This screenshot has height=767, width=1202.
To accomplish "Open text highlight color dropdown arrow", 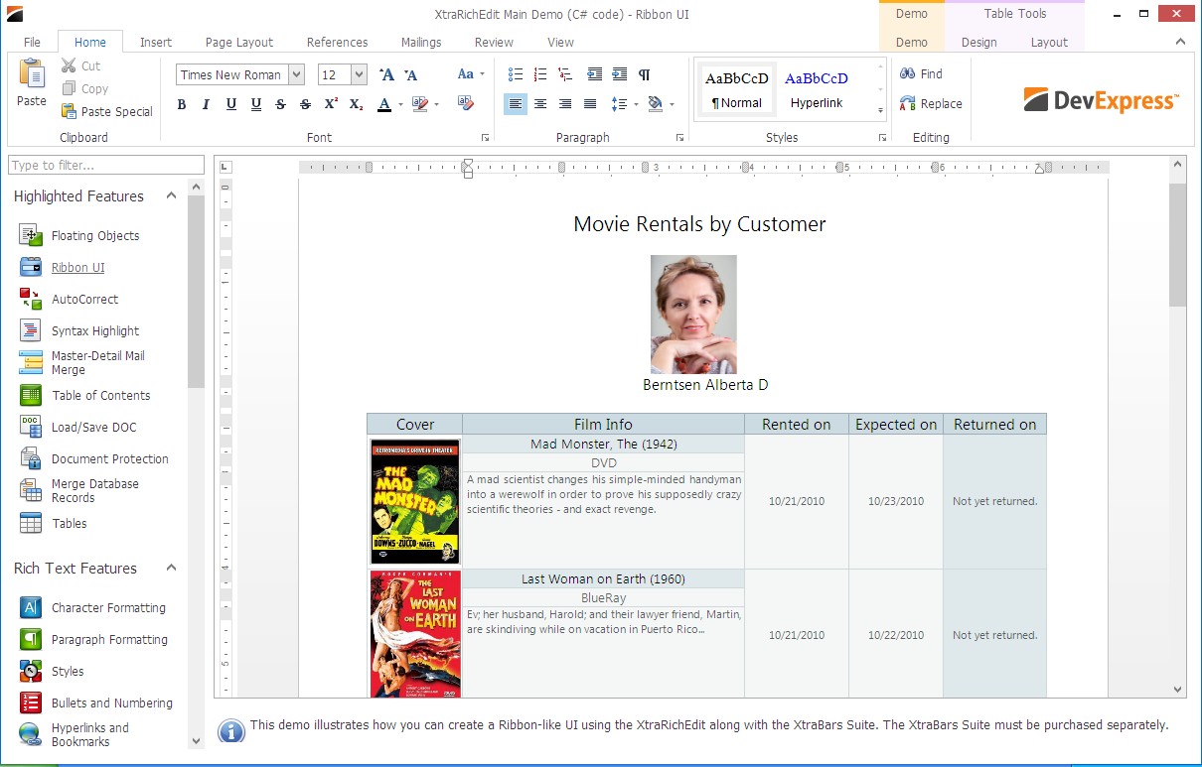I will [437, 104].
